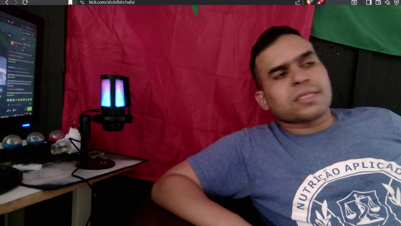
Task: Open the Brave Rewards triangle icon
Action: tap(319, 2)
